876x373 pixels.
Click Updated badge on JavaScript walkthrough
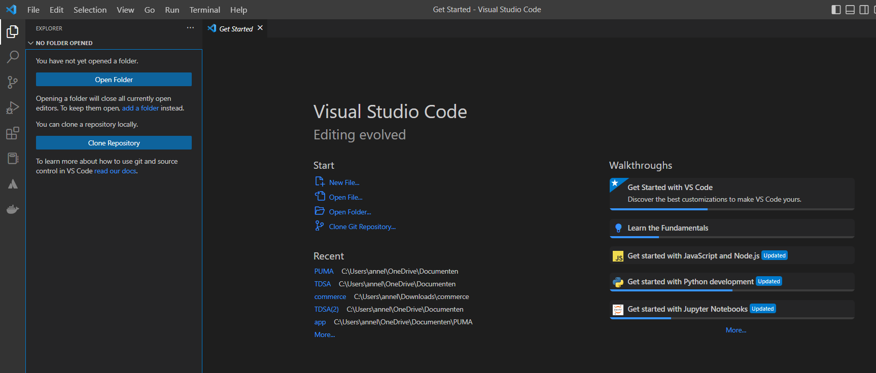[x=775, y=255]
